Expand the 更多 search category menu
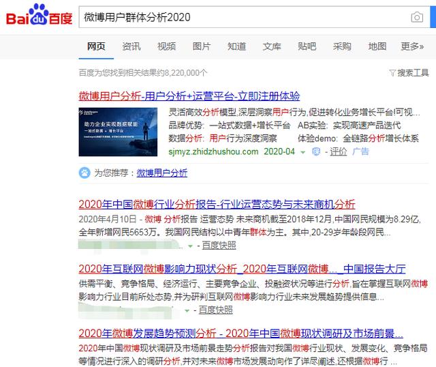Viewport: 436px width, 367px height. pos(412,46)
